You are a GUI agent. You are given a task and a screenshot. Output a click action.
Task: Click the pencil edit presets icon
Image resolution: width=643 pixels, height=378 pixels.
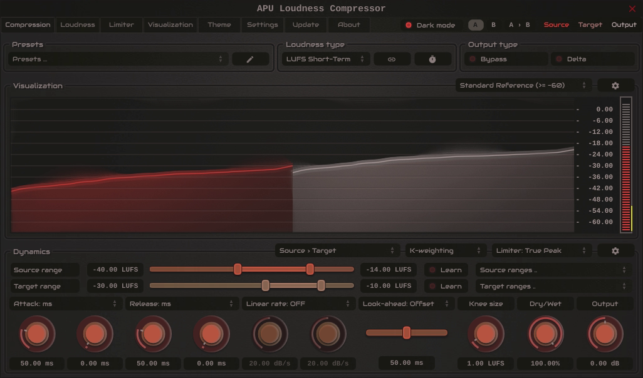(250, 59)
